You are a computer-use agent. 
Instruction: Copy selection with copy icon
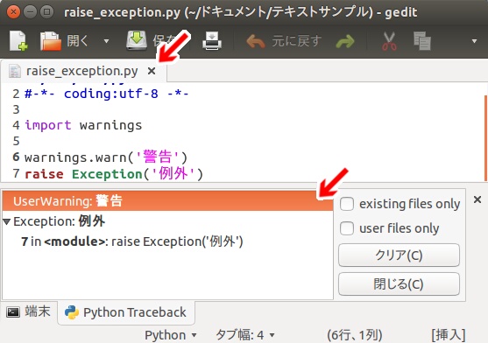422,41
